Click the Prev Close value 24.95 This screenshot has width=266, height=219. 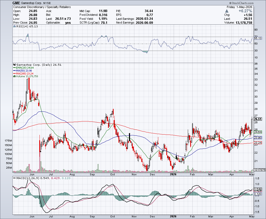click(x=33, y=23)
